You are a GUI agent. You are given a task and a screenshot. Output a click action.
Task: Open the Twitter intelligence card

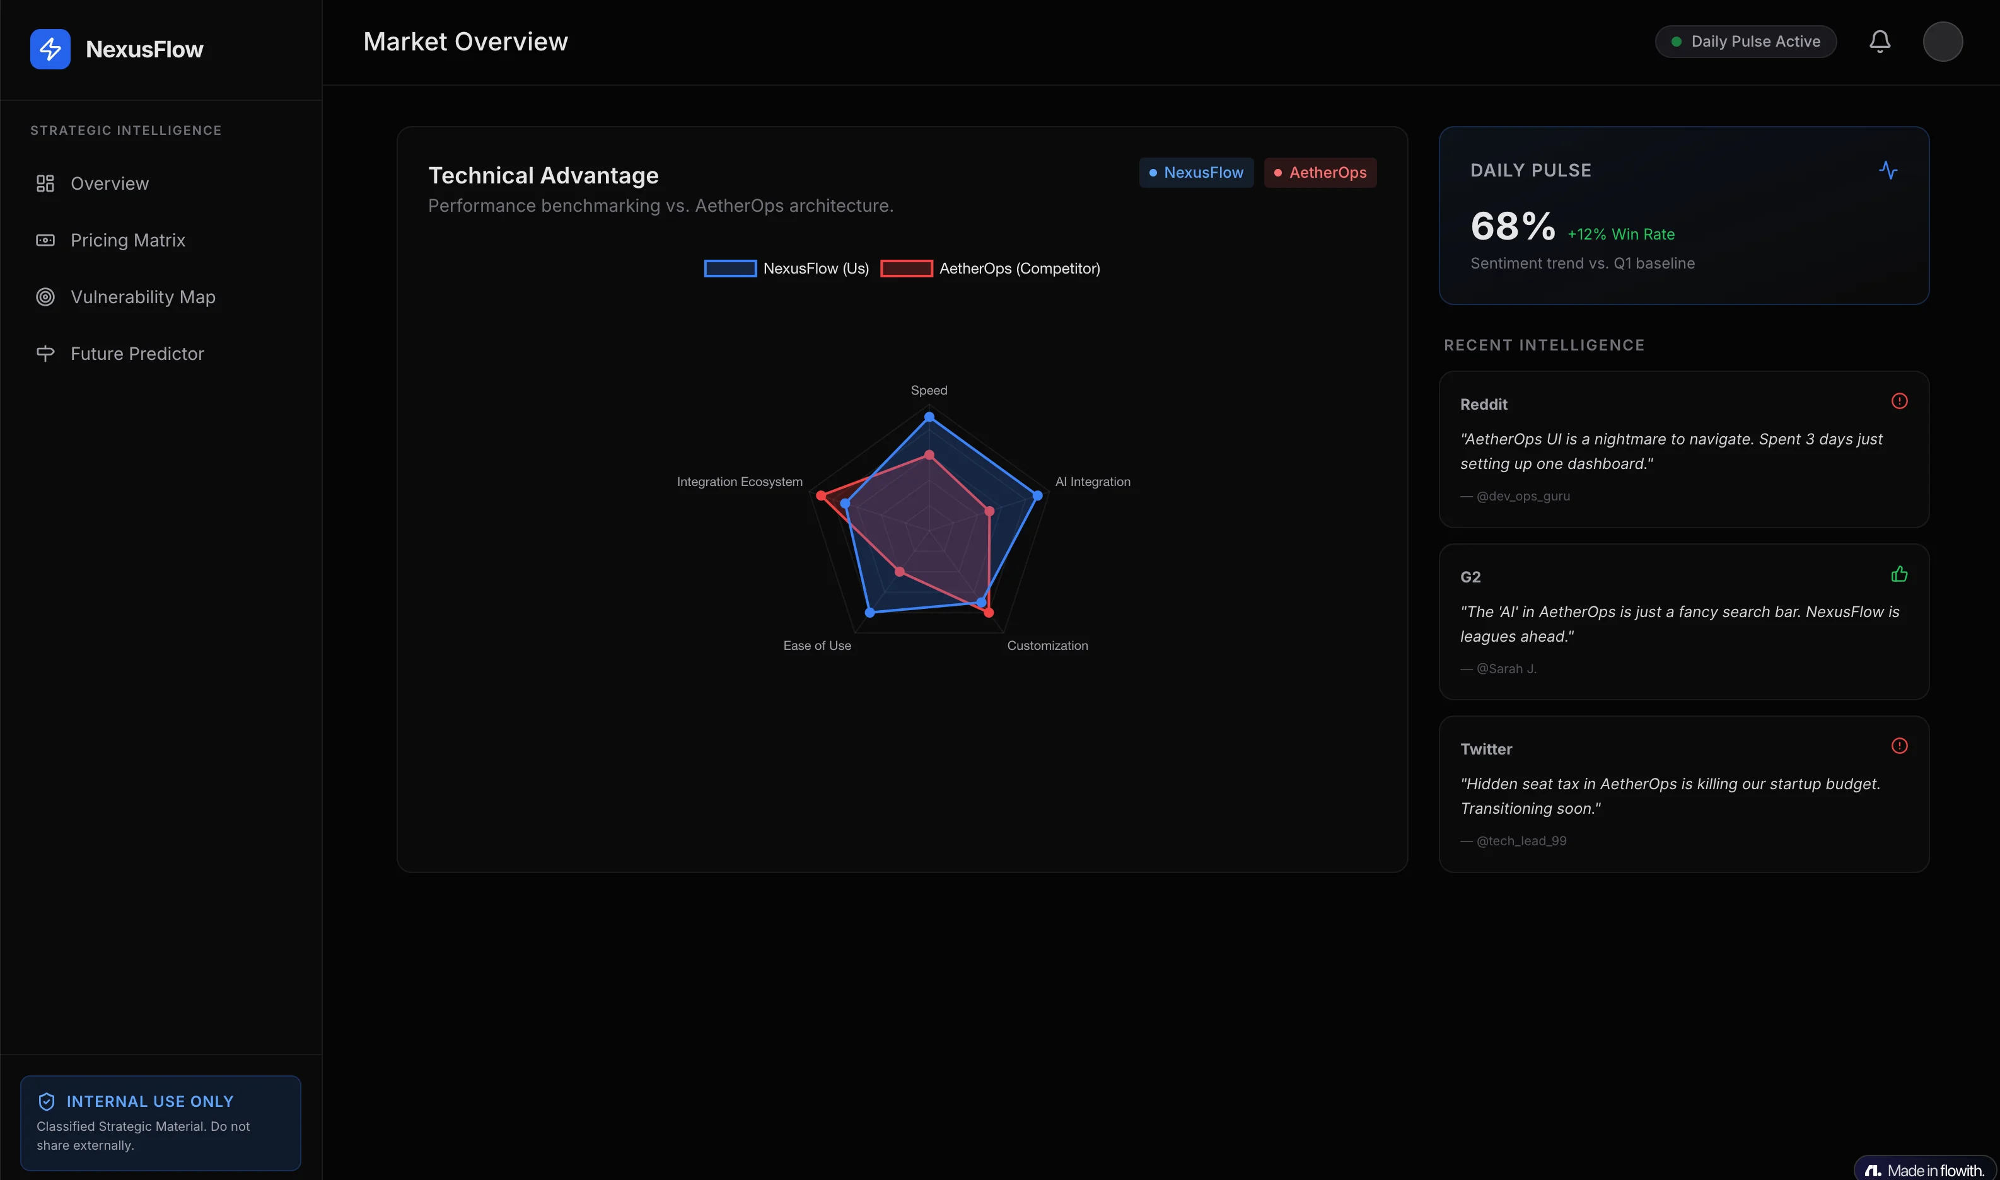coord(1683,794)
